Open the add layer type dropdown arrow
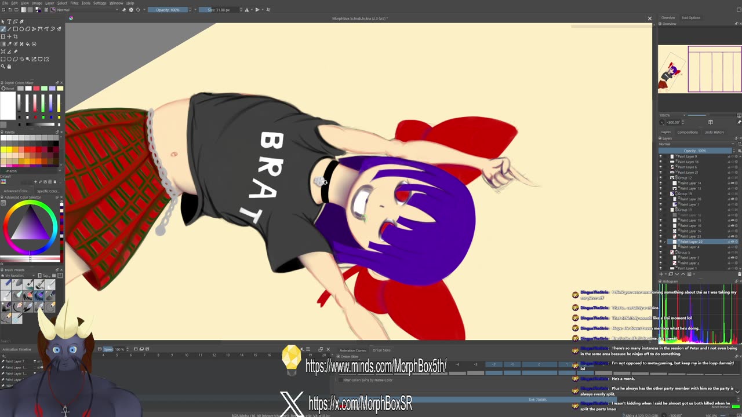 click(665, 274)
